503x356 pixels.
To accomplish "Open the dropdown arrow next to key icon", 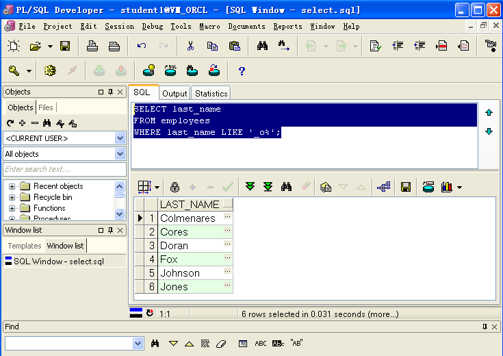I will click(x=29, y=71).
